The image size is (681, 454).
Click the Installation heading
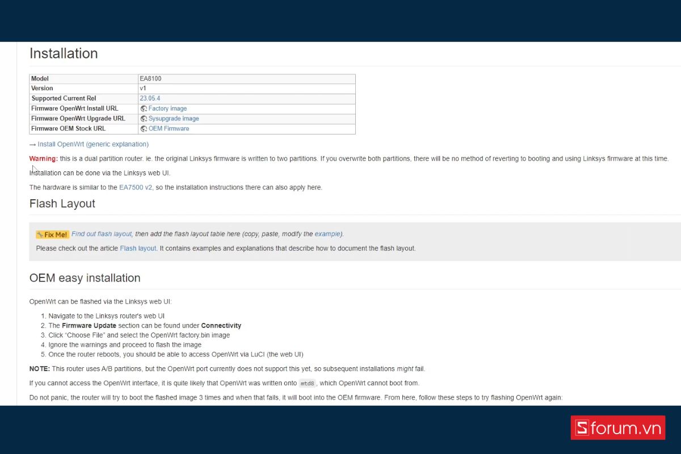point(64,53)
